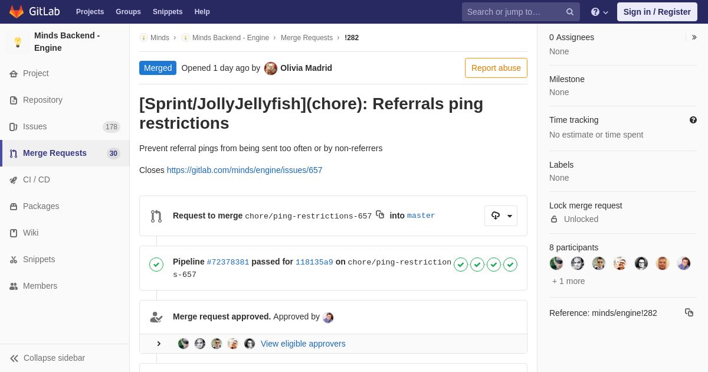Screen dimensions: 708x372
Task: Collapse sidebar at bottom left
Action: [47, 358]
